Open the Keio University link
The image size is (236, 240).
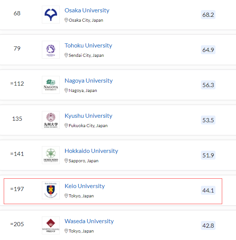coord(85,186)
